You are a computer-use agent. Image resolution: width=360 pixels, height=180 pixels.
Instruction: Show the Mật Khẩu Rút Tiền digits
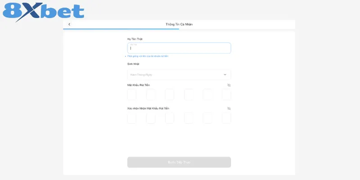pyautogui.click(x=229, y=85)
